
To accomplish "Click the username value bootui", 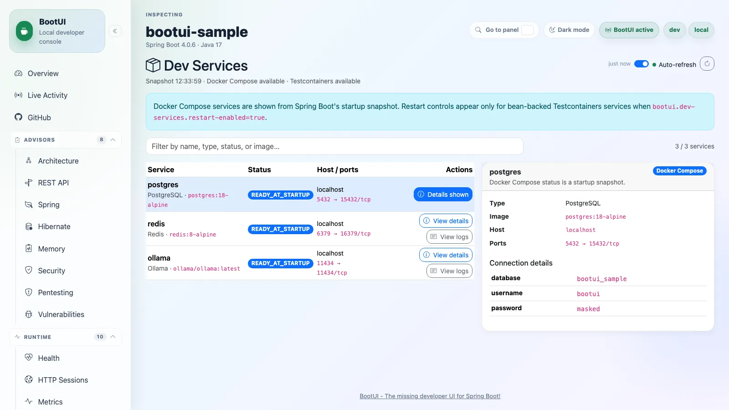I will coord(588,294).
